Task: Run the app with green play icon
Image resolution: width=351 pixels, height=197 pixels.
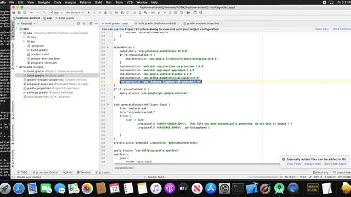Action: pos(89,13)
